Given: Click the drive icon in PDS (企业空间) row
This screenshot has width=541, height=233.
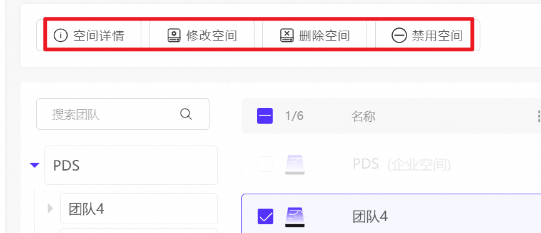Looking at the screenshot, I should [295, 164].
